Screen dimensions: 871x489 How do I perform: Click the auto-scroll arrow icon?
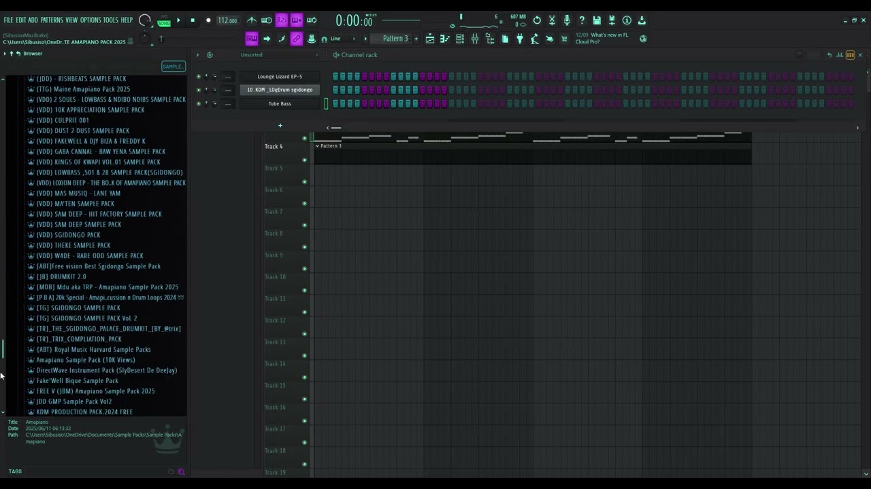(267, 39)
